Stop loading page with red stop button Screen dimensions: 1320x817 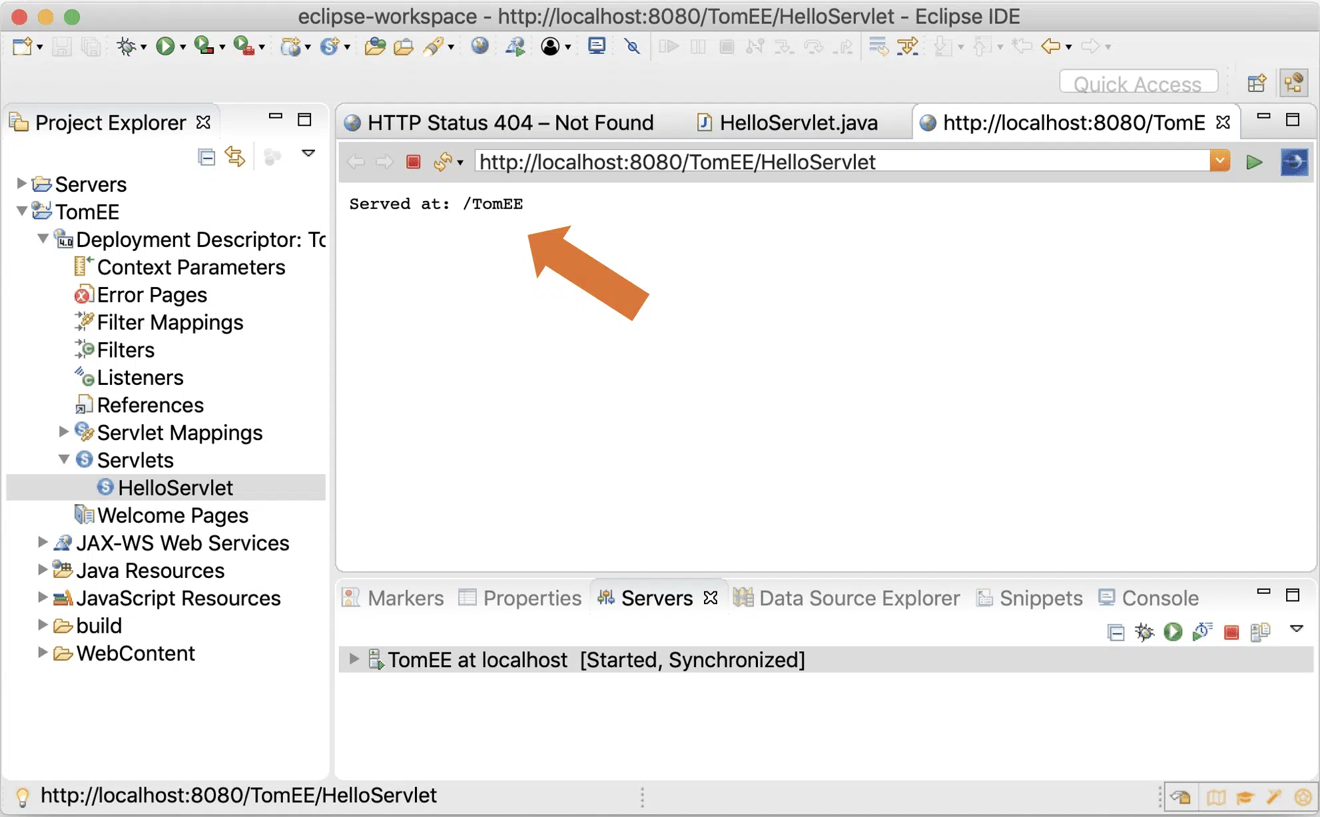click(x=413, y=162)
